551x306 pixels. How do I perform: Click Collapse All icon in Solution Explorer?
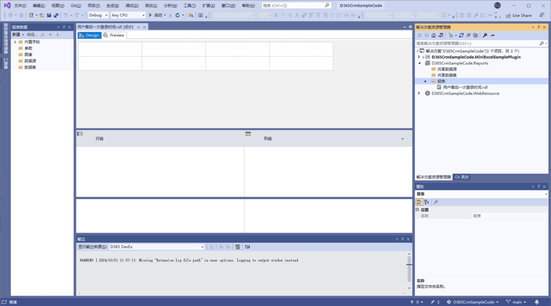tap(468, 35)
